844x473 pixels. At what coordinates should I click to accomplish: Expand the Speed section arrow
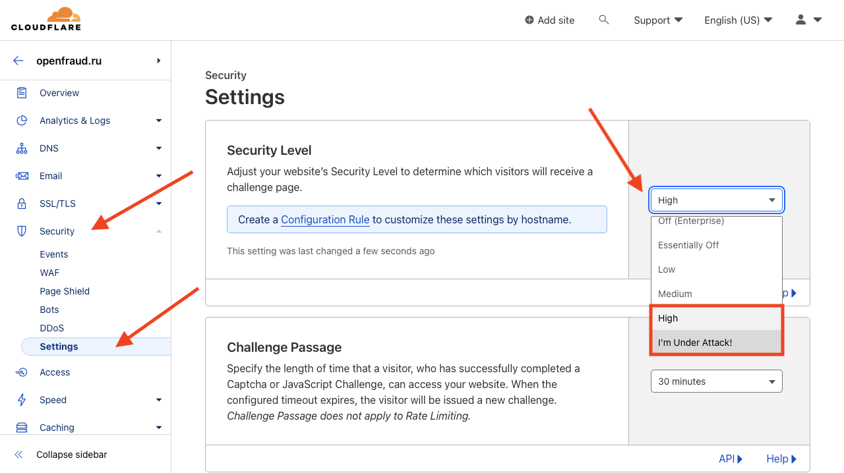159,400
